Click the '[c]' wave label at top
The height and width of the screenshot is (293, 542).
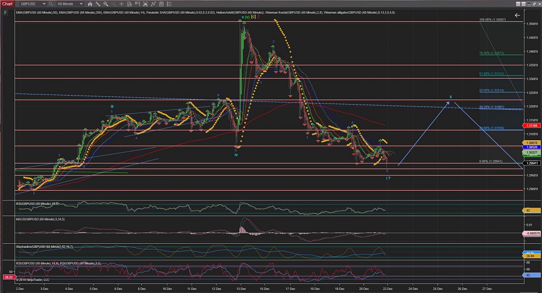(x=253, y=17)
